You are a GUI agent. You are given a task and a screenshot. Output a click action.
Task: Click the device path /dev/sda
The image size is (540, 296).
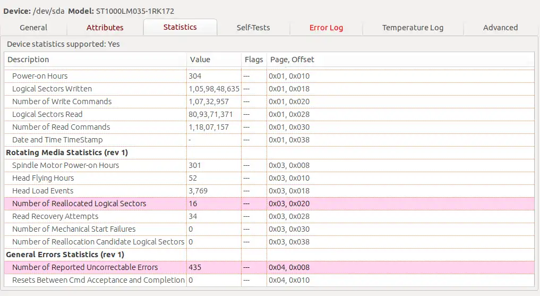(48, 11)
